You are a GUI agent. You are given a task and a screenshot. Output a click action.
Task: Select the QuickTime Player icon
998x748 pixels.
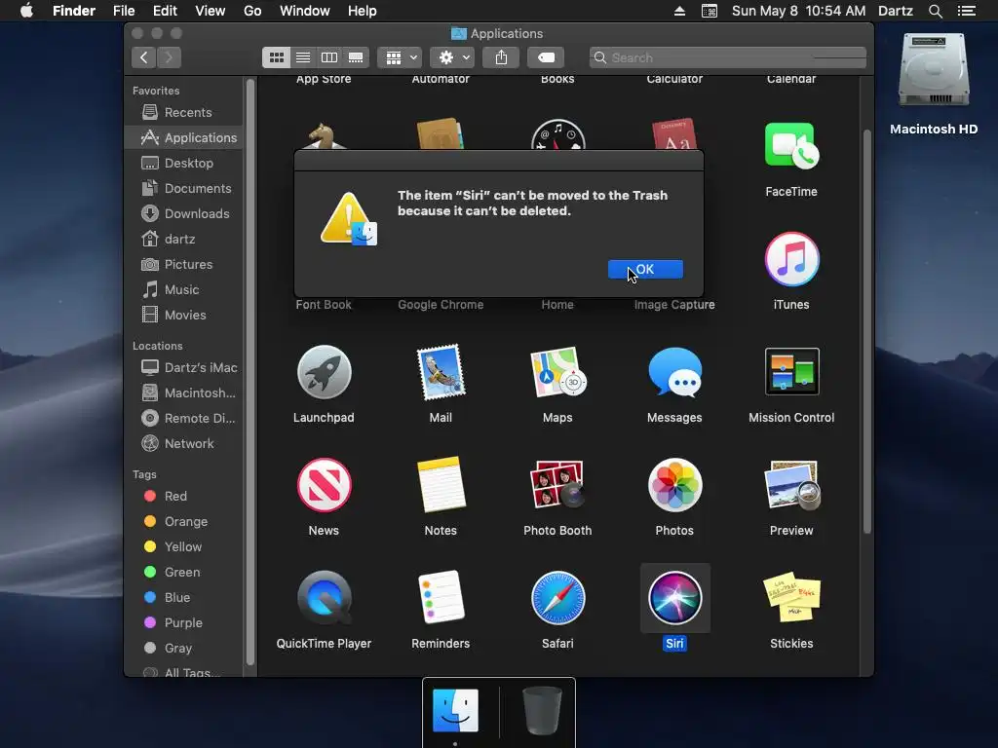coord(324,598)
